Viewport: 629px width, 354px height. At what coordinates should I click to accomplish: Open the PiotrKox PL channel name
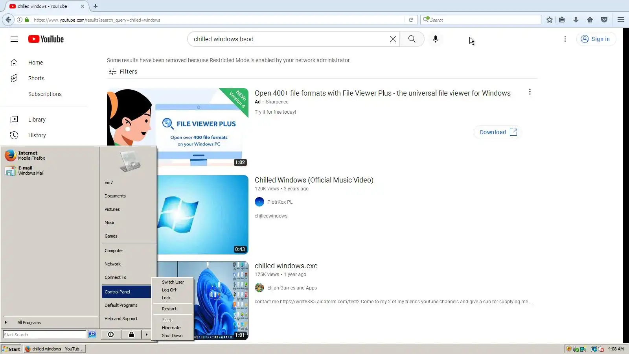[280, 202]
